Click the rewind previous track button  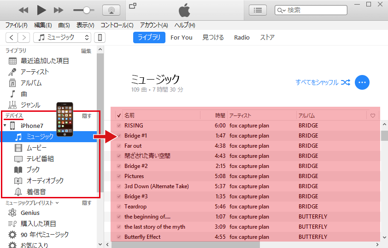pyautogui.click(x=24, y=10)
